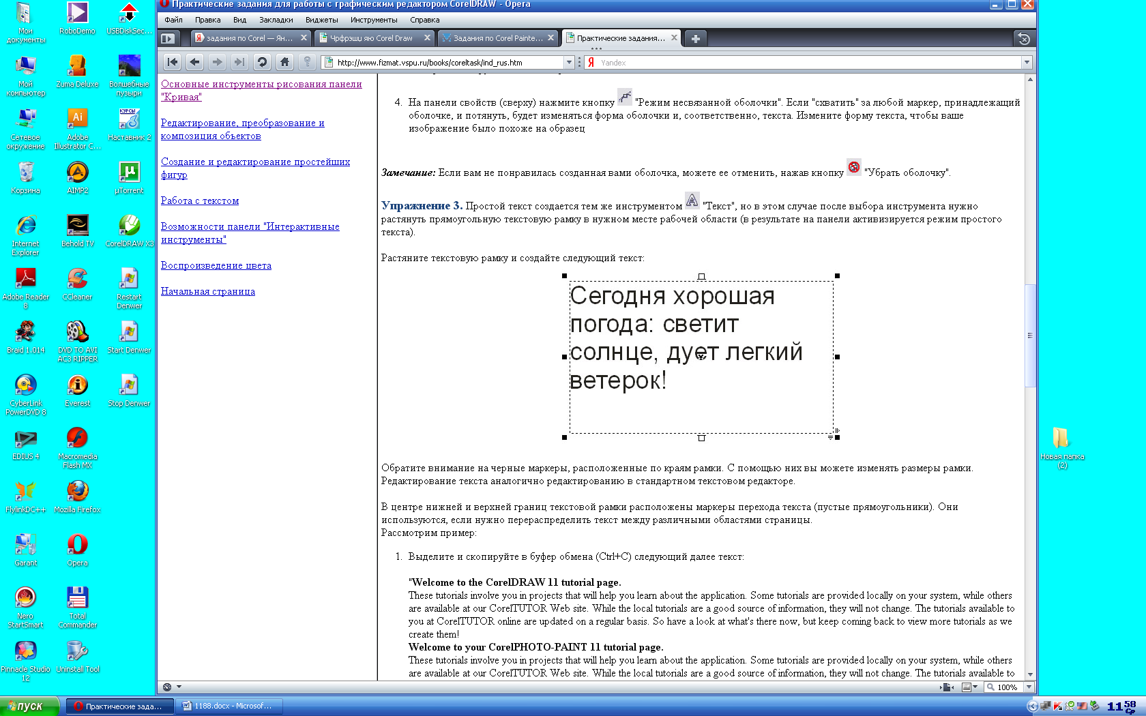The height and width of the screenshot is (716, 1146).
Task: Select the CCleaner desktop icon
Action: [77, 284]
